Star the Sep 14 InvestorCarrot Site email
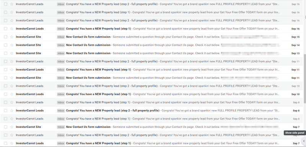The image size is (306, 147). point(12,45)
